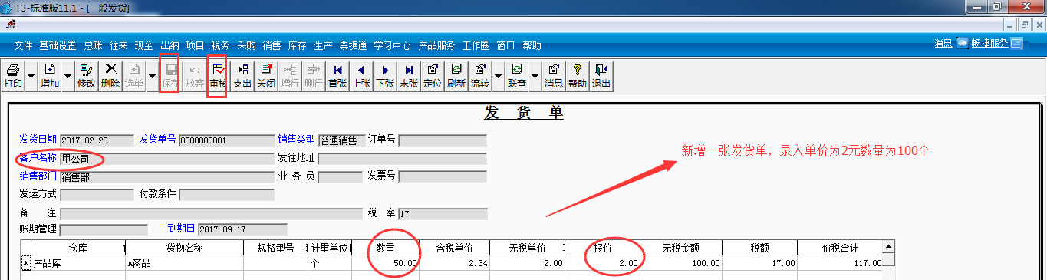Click the 删行 delete row icon

[x=313, y=75]
